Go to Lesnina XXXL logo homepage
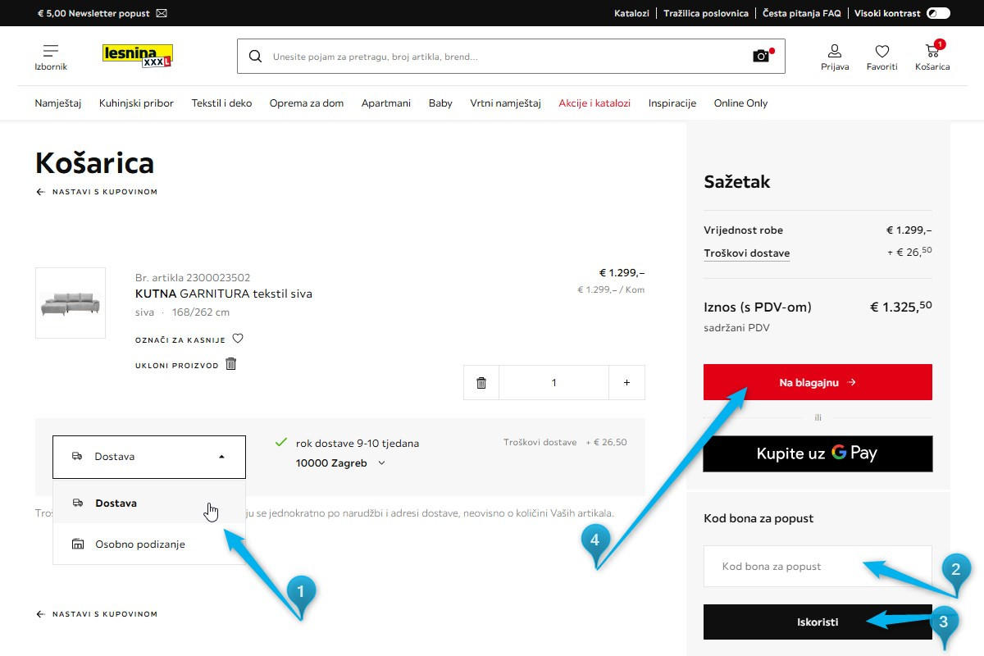984x656 pixels. pyautogui.click(x=138, y=56)
